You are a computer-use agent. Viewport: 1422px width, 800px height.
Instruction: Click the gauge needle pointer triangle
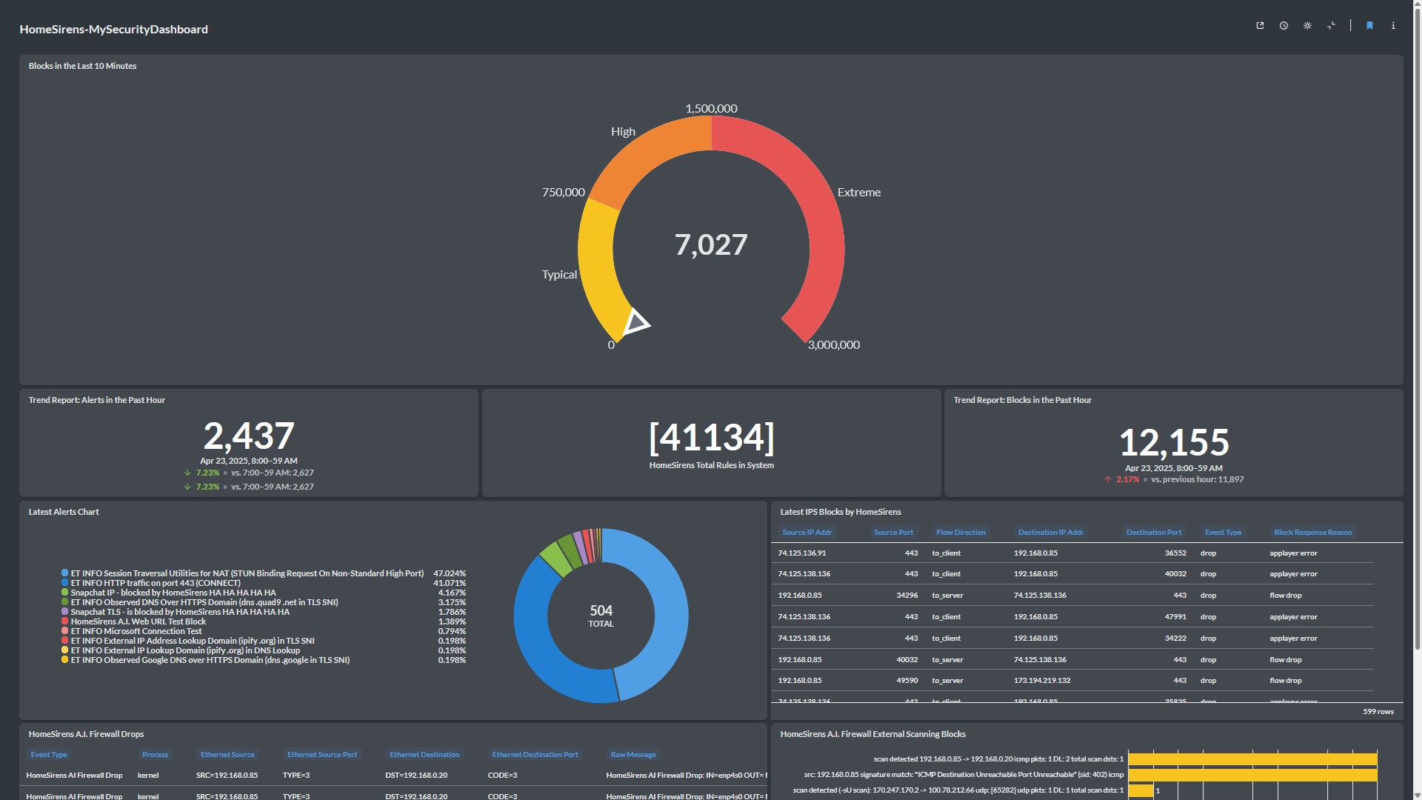635,323
